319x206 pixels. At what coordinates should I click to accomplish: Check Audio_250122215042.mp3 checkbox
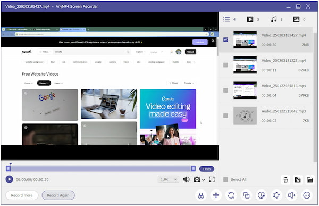(x=225, y=116)
